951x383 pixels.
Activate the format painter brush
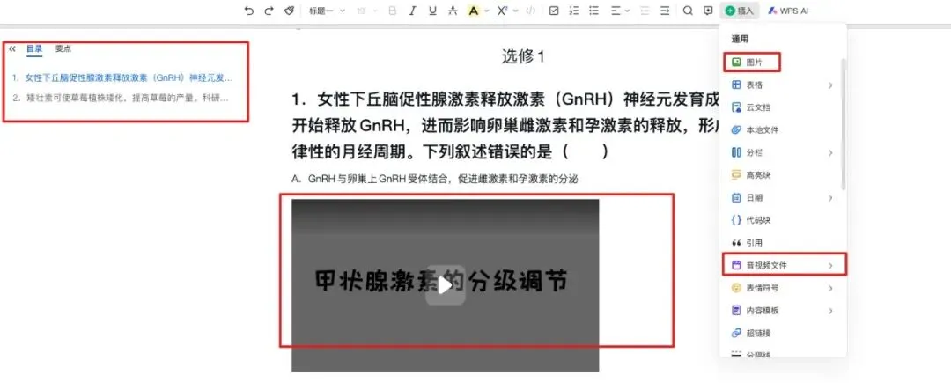pos(290,11)
